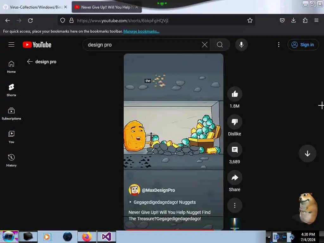This screenshot has width=324, height=243.
Task: Open Subscriptions in the sidebar
Action: 11,114
